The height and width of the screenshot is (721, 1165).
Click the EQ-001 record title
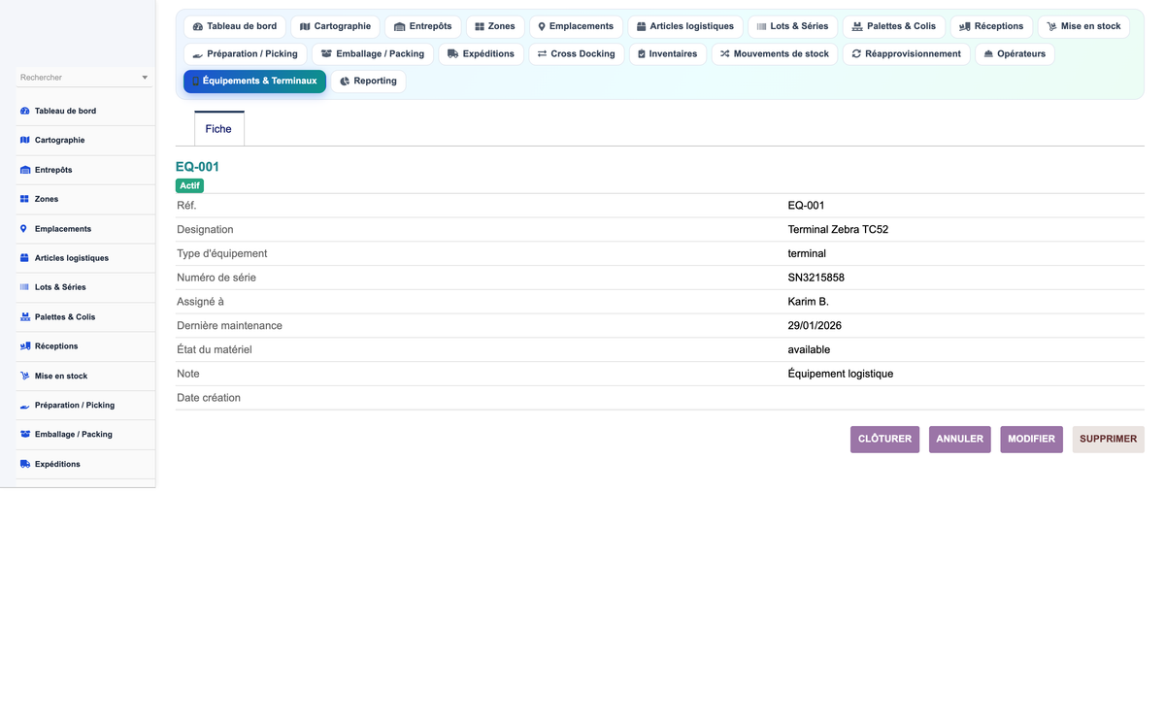[x=197, y=167]
